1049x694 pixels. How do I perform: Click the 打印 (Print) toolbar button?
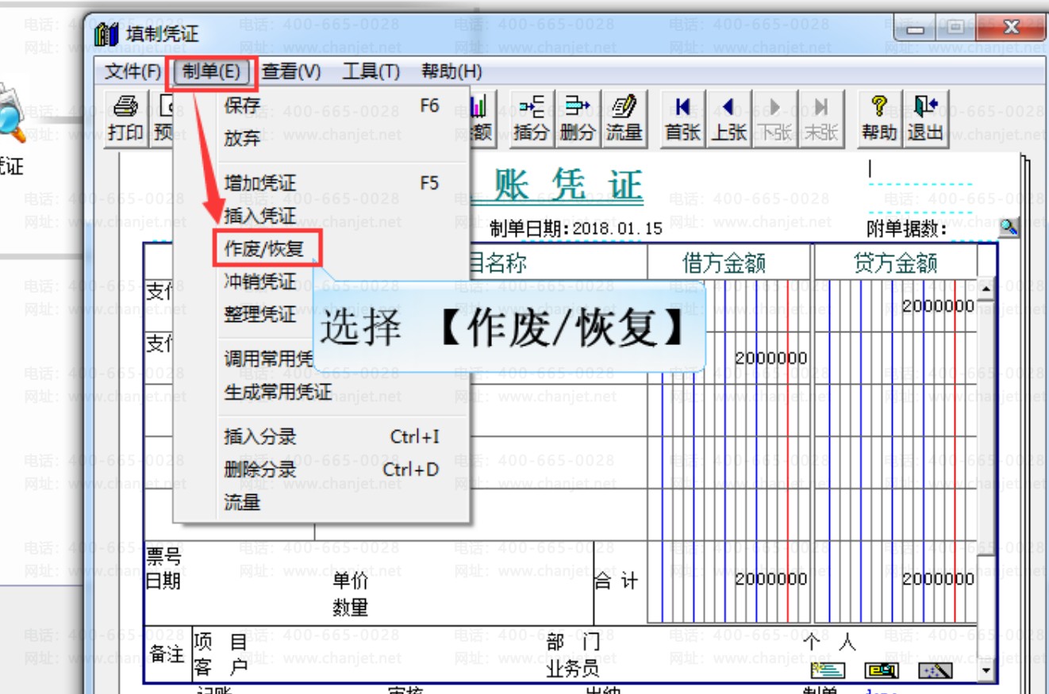coord(126,119)
